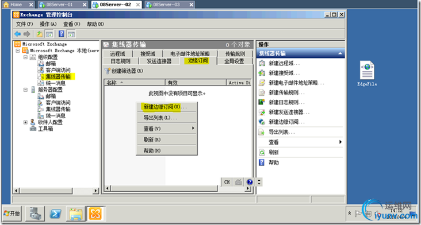Collapse 组织配置 tree node

pyautogui.click(x=25, y=57)
